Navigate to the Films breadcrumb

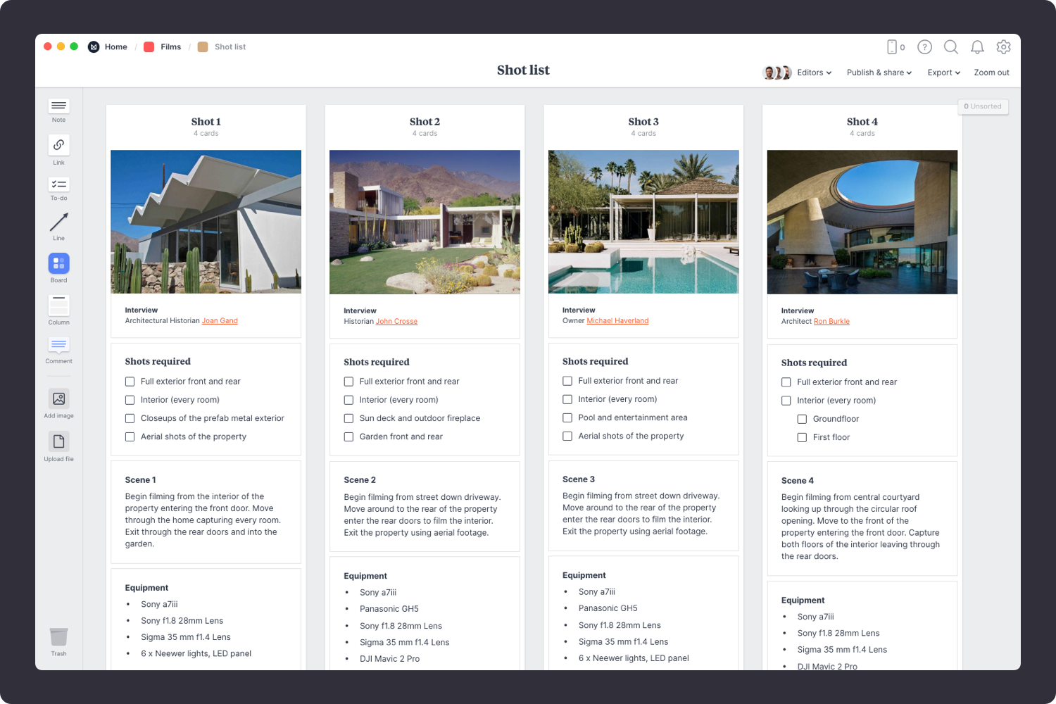pyautogui.click(x=170, y=46)
